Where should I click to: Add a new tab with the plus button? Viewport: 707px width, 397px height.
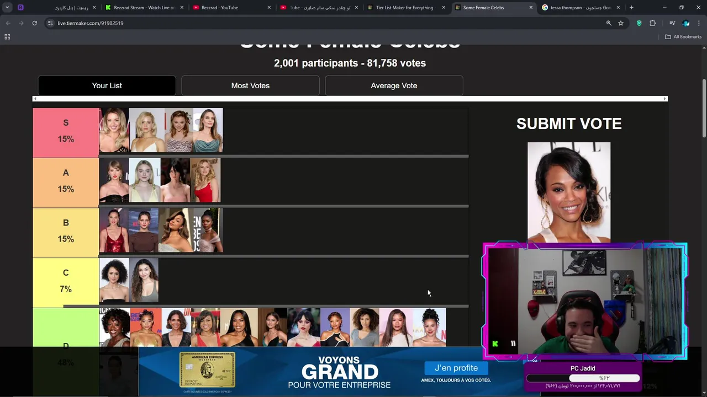coord(631,8)
